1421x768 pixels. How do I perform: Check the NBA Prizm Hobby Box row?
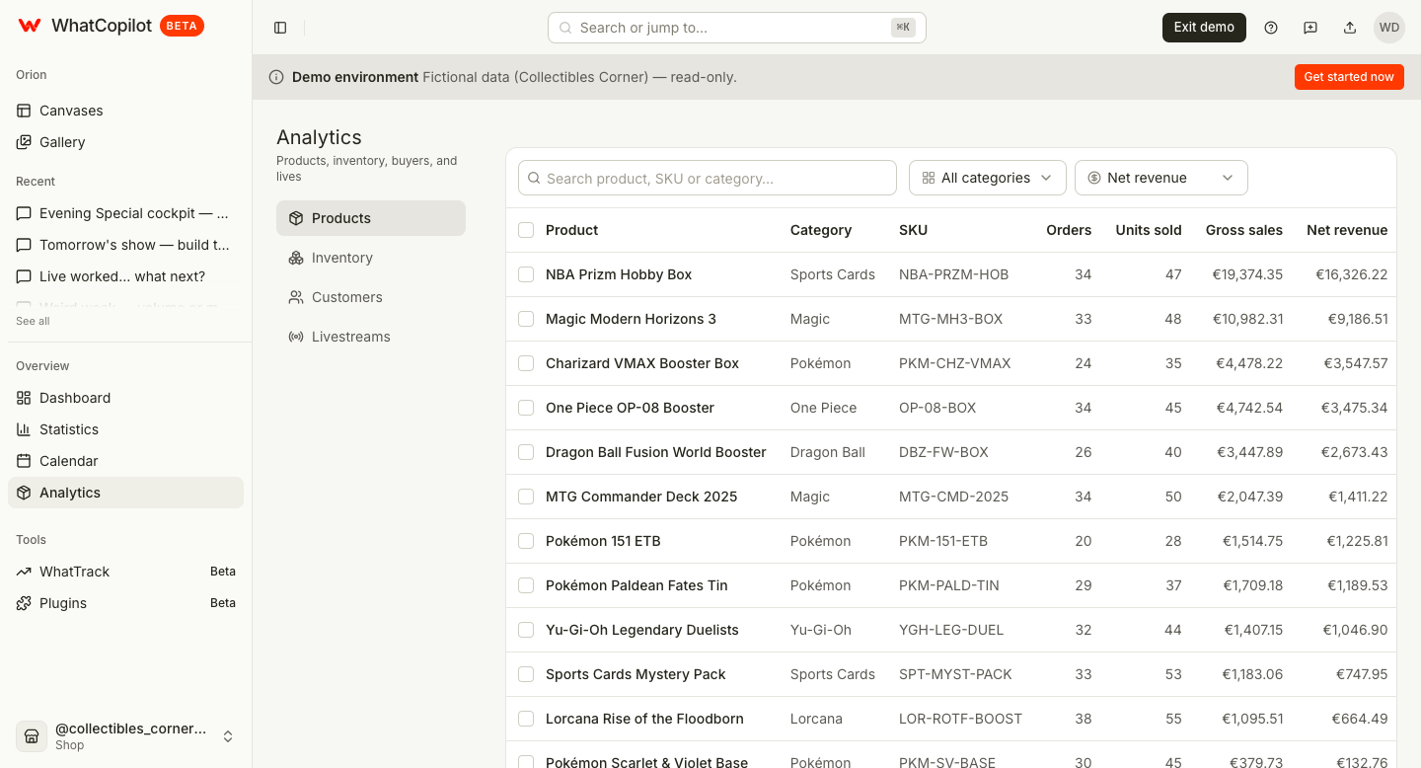click(x=526, y=274)
